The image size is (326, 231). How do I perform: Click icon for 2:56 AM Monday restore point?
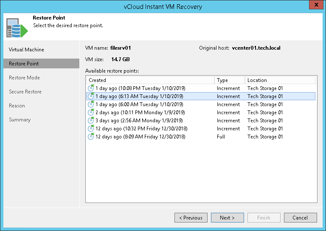pos(91,121)
